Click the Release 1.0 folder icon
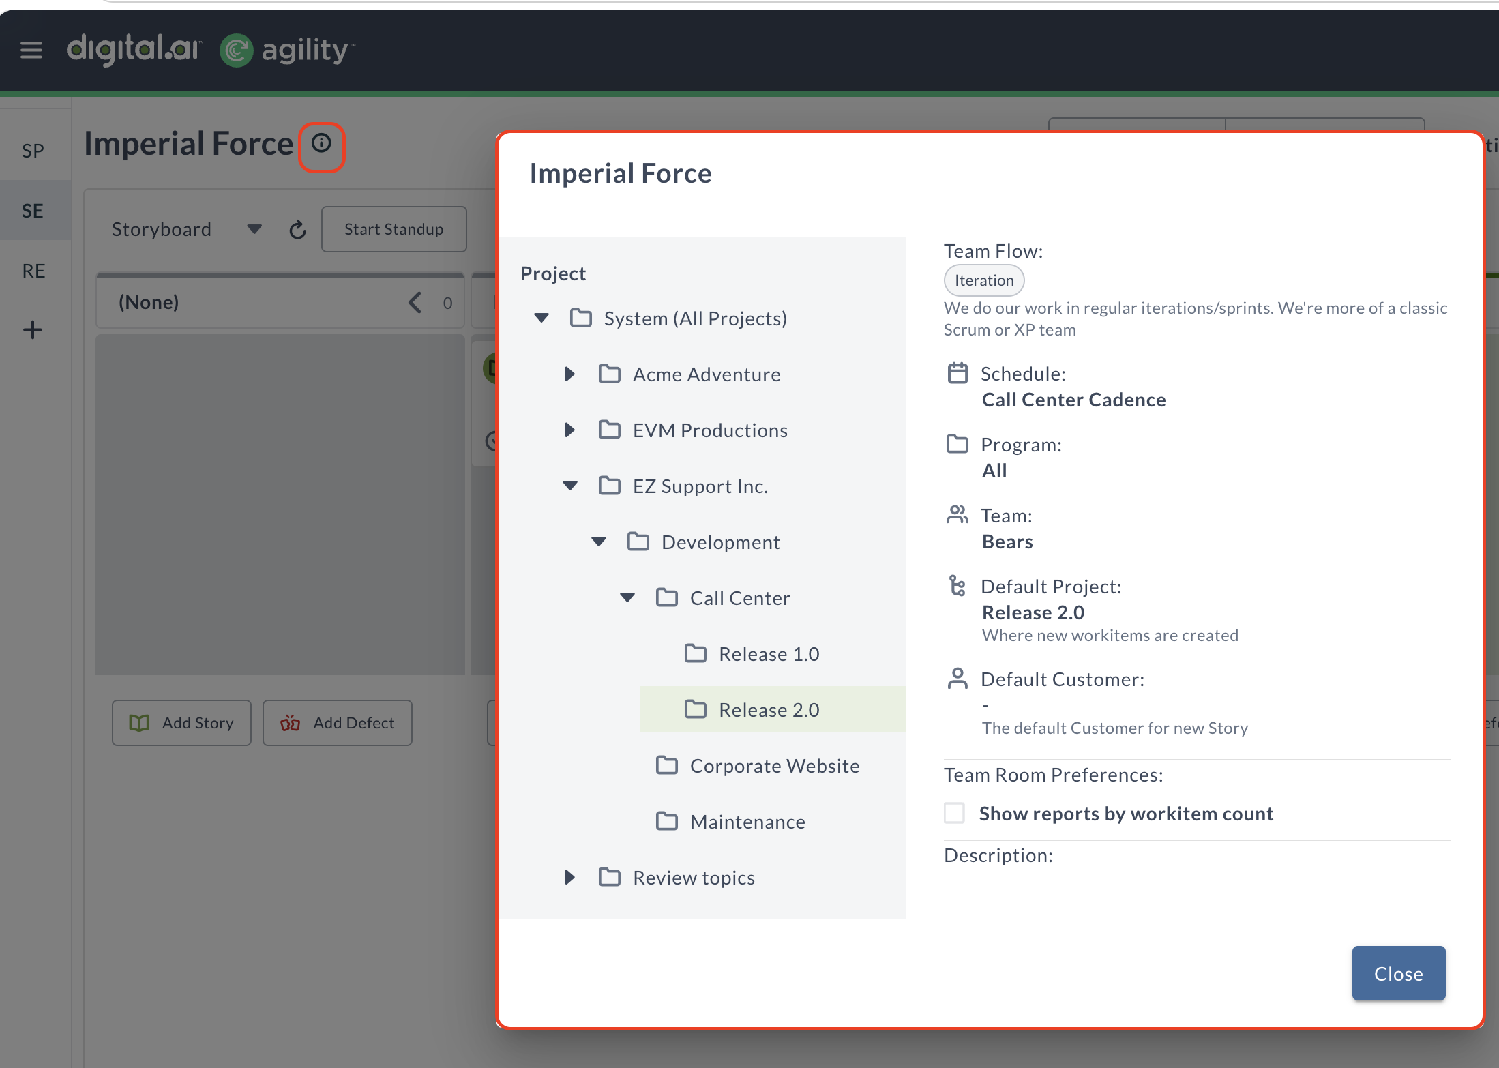The image size is (1499, 1068). 696,653
